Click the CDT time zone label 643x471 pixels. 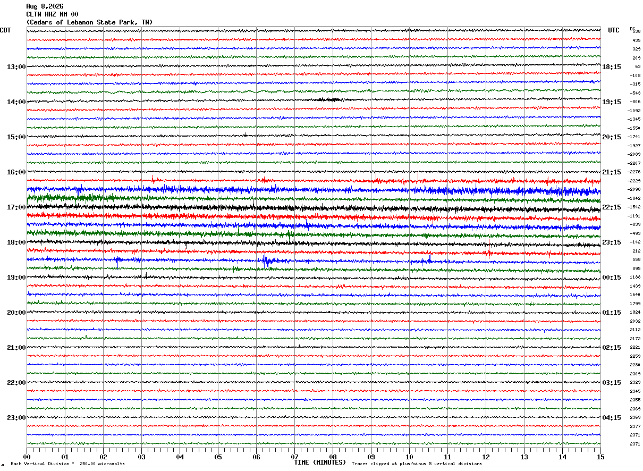click(x=5, y=30)
